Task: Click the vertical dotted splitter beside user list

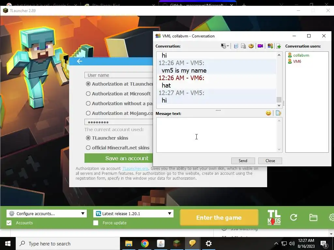Action: coord(284,103)
